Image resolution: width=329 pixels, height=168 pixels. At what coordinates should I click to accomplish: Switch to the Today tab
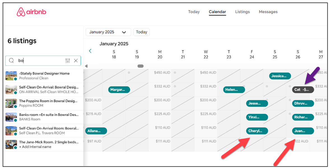point(194,12)
